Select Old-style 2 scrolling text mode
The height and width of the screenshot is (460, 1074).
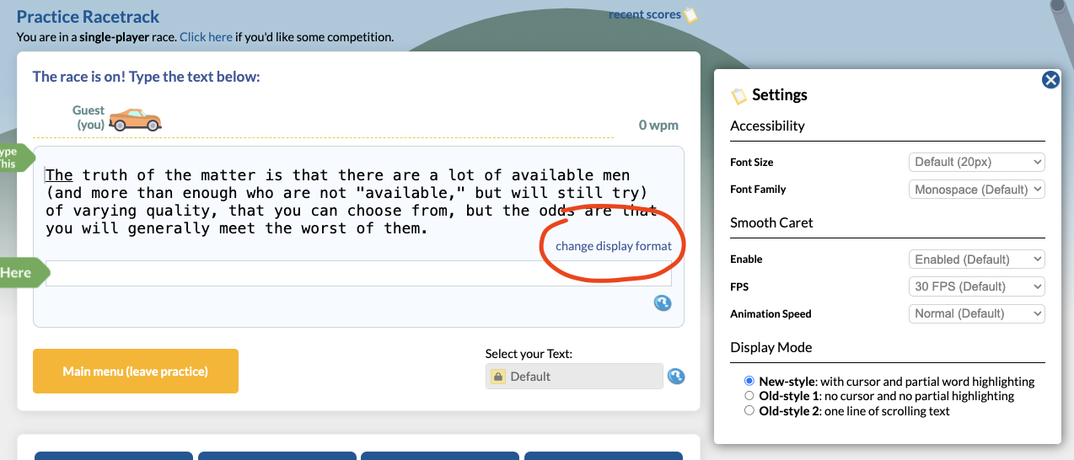[x=749, y=411]
